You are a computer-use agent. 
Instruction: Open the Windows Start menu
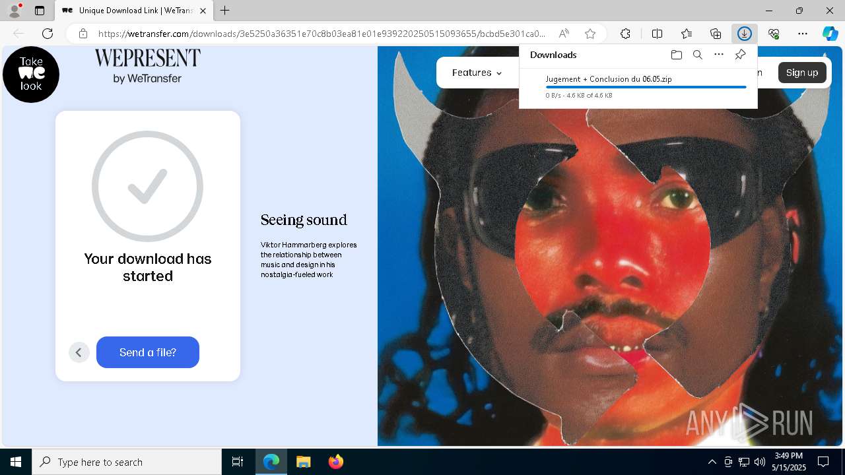coord(16,462)
